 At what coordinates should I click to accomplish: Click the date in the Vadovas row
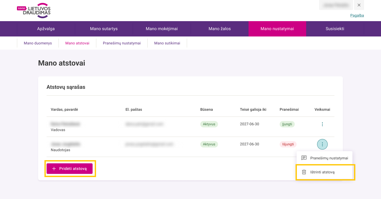point(250,124)
